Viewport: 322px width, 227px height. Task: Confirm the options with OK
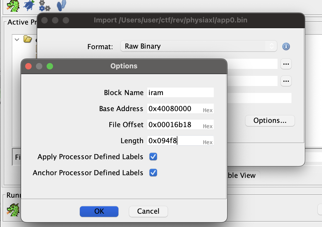pos(99,211)
